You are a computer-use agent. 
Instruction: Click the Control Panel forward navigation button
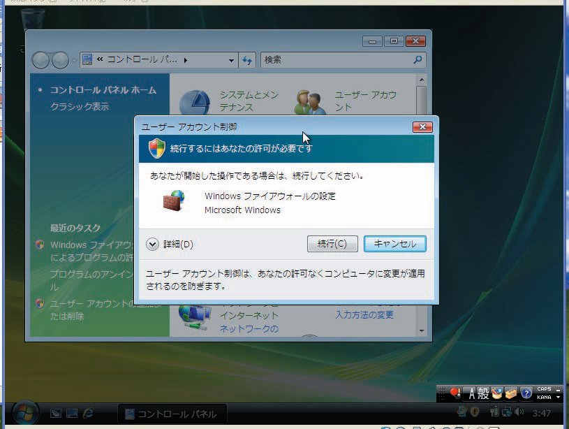(x=60, y=60)
